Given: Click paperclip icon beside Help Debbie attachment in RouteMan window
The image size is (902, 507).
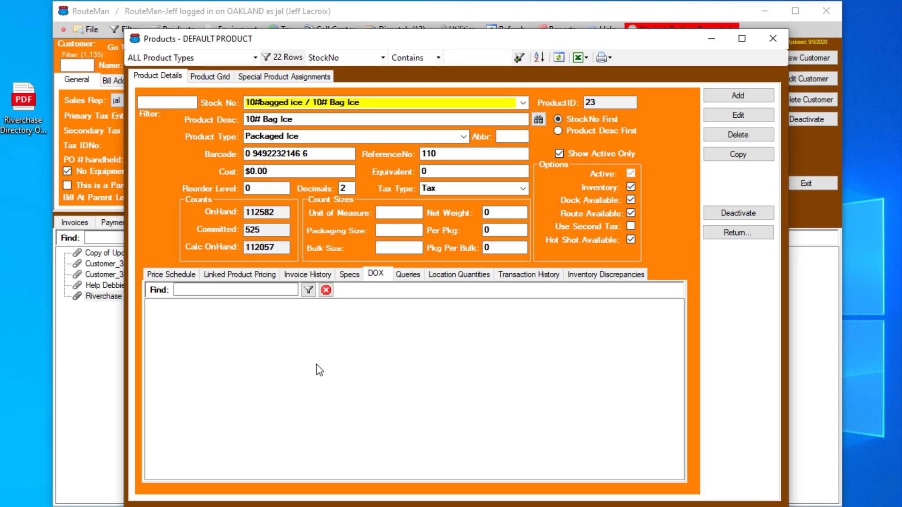Looking at the screenshot, I should tap(77, 285).
